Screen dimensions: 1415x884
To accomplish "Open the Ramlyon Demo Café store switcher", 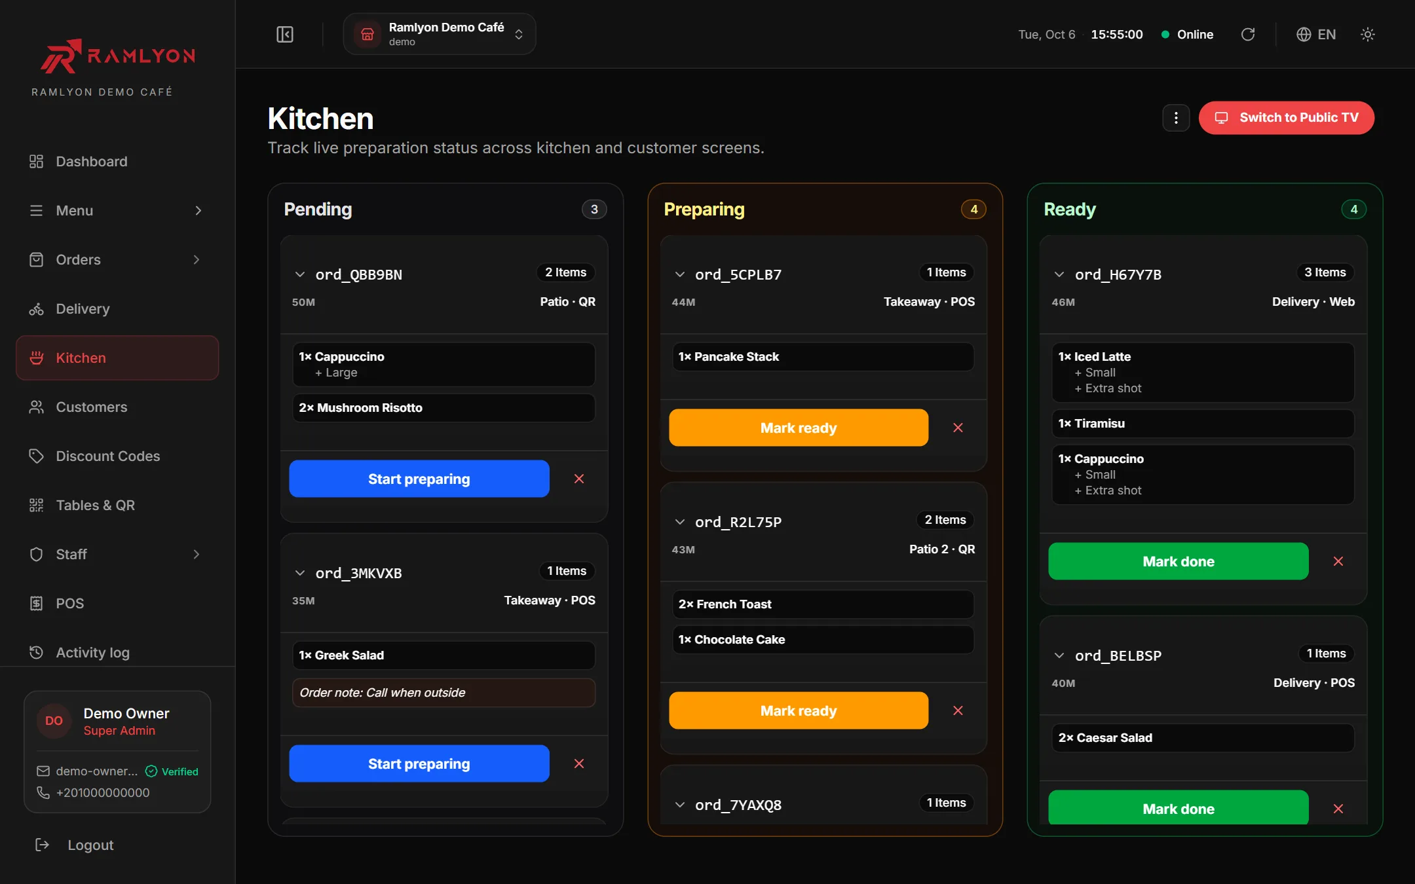I will pos(440,34).
